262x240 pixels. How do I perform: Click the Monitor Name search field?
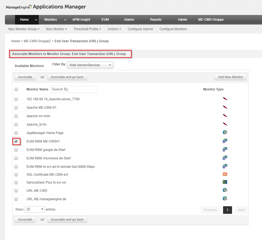[x=74, y=89]
